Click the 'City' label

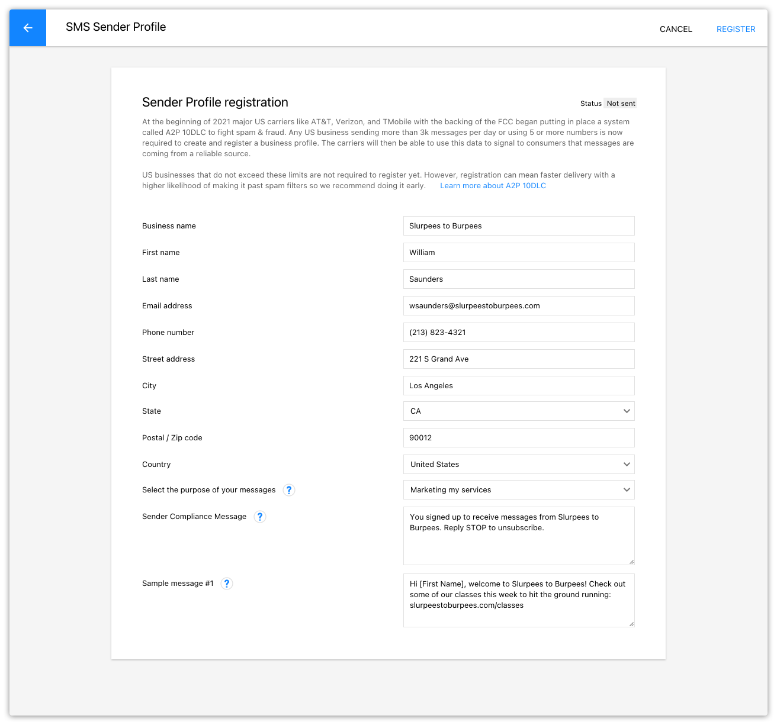(149, 386)
